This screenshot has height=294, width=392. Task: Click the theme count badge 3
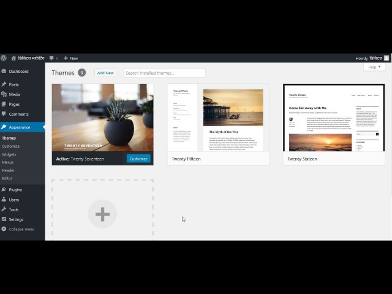[x=81, y=72]
